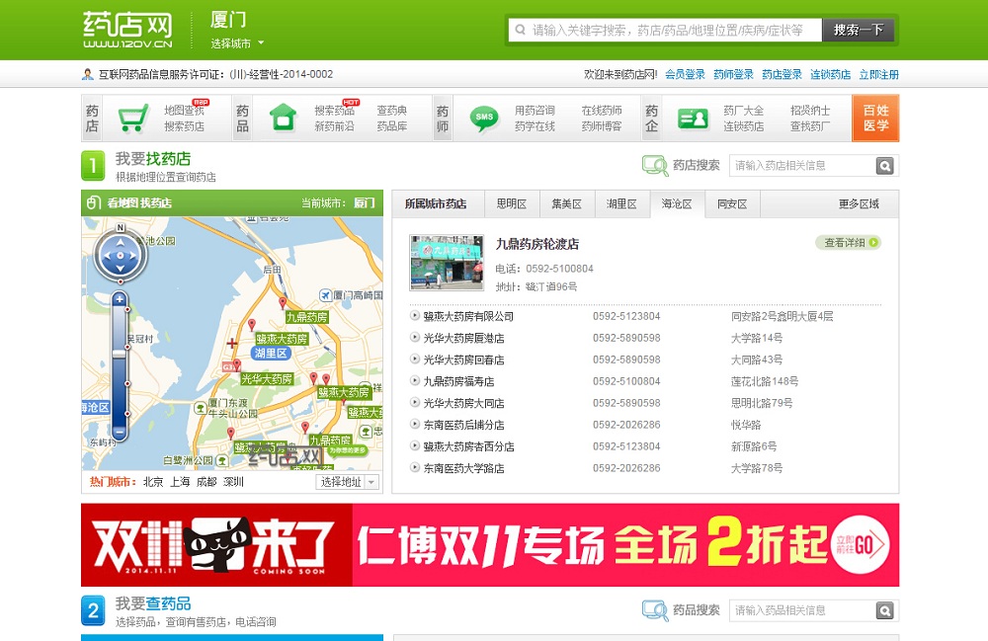Open the 立即注册 register link
Viewport: 988px width, 641px height.
[x=878, y=74]
